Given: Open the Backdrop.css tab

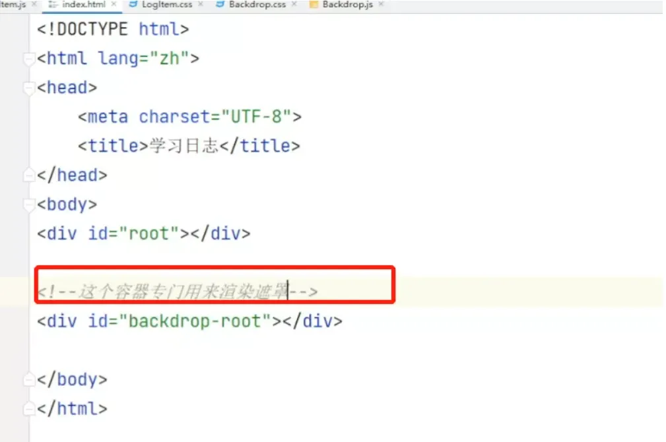Looking at the screenshot, I should [x=257, y=5].
